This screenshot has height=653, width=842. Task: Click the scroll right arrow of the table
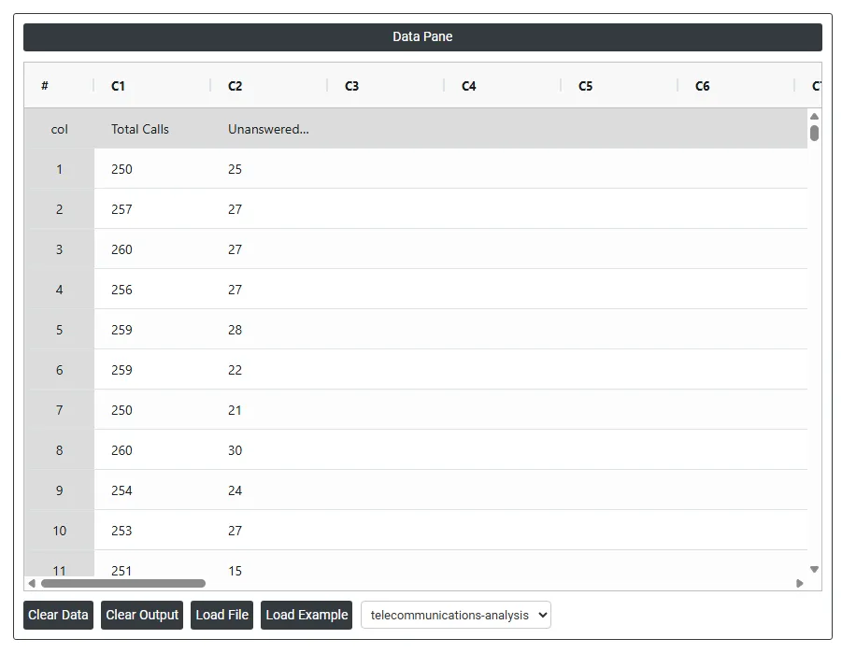(800, 583)
